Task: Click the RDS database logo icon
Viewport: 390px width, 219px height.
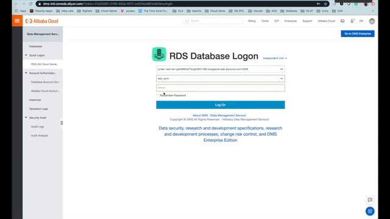Action: click(159, 54)
